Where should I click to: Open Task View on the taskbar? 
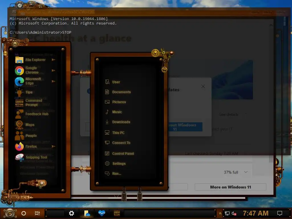(x=37, y=213)
